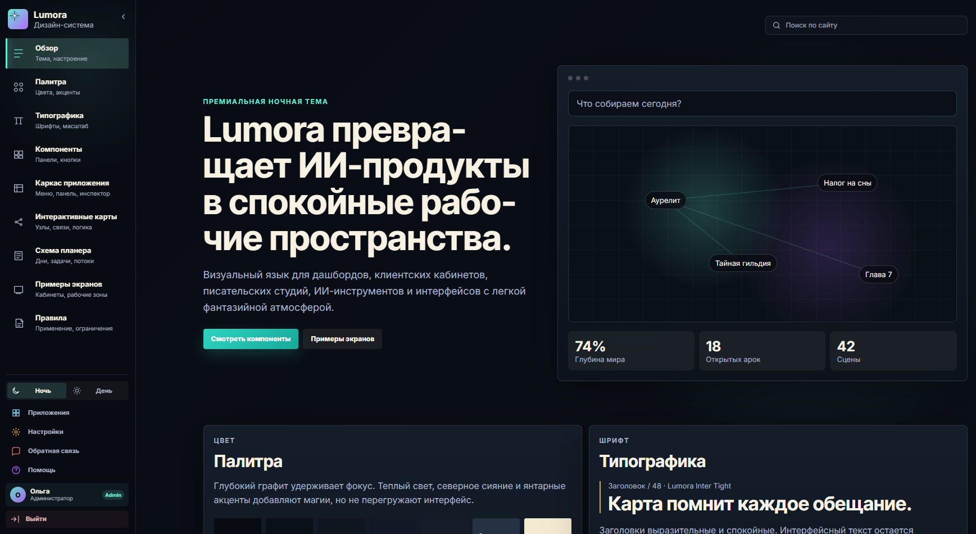Open the Компоненты grid icon
Image resolution: width=976 pixels, height=534 pixels.
pos(19,155)
